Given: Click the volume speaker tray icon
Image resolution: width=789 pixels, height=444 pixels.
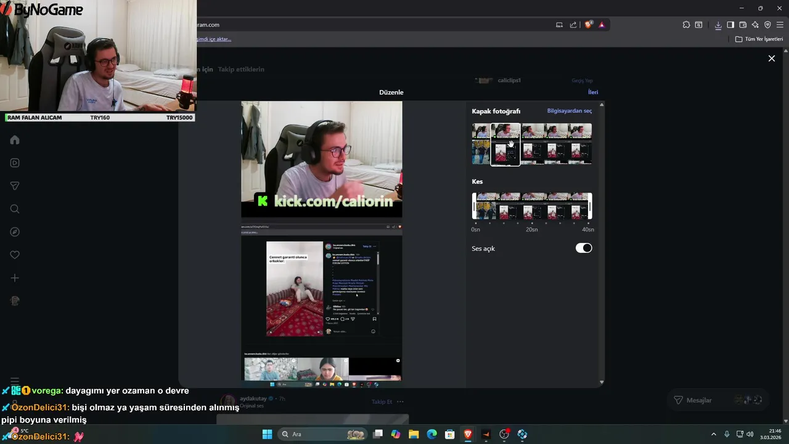Looking at the screenshot, I should click(750, 434).
